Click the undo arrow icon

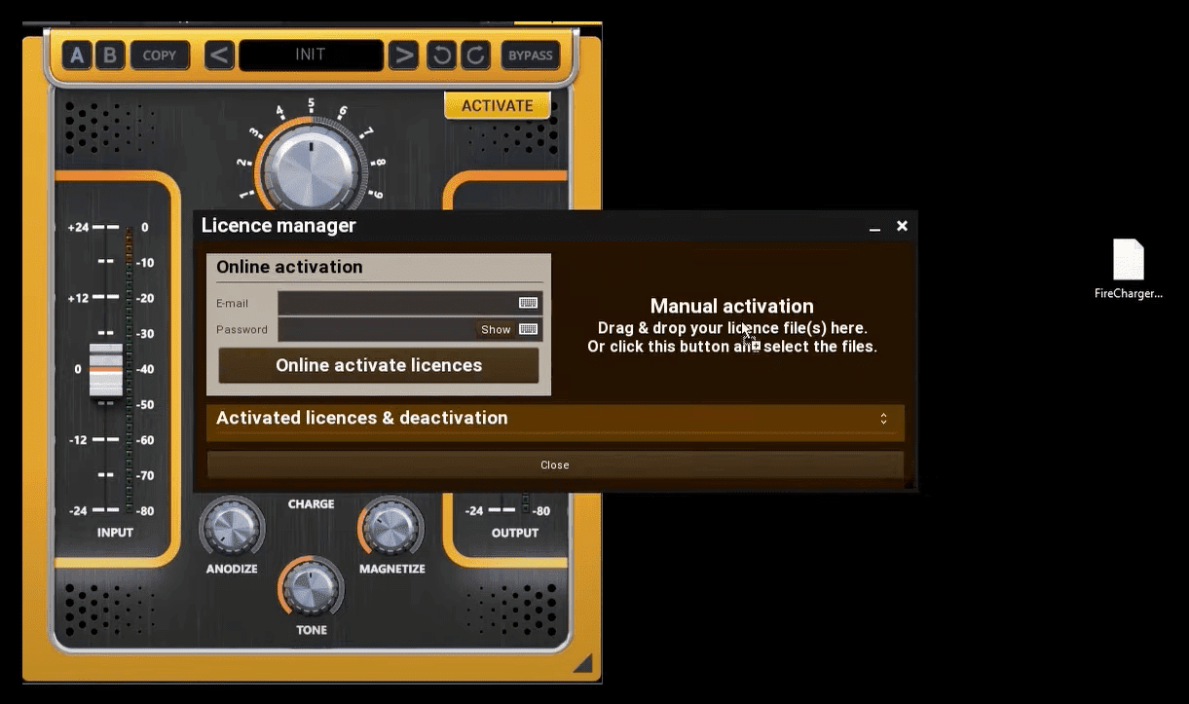coord(442,56)
